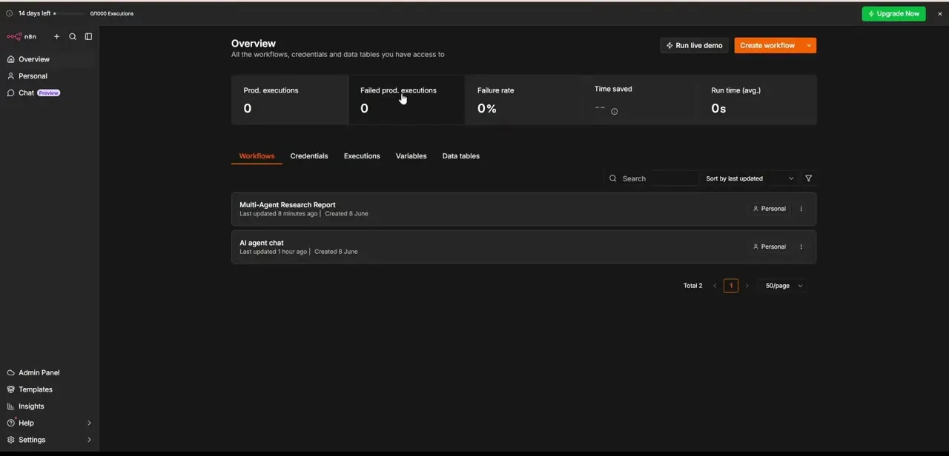The width and height of the screenshot is (949, 456).
Task: Click the Personal badge on Multi-Agent Research Report
Action: [769, 209]
